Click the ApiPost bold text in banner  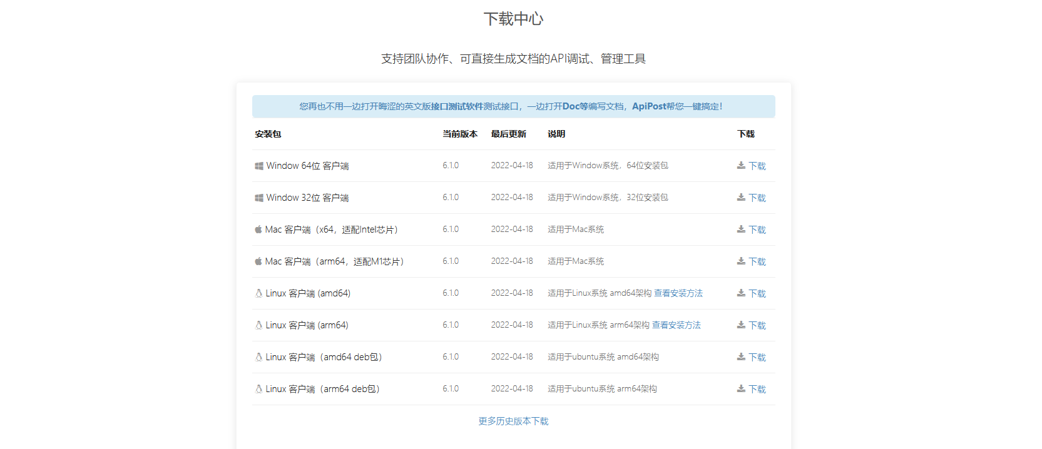[649, 106]
